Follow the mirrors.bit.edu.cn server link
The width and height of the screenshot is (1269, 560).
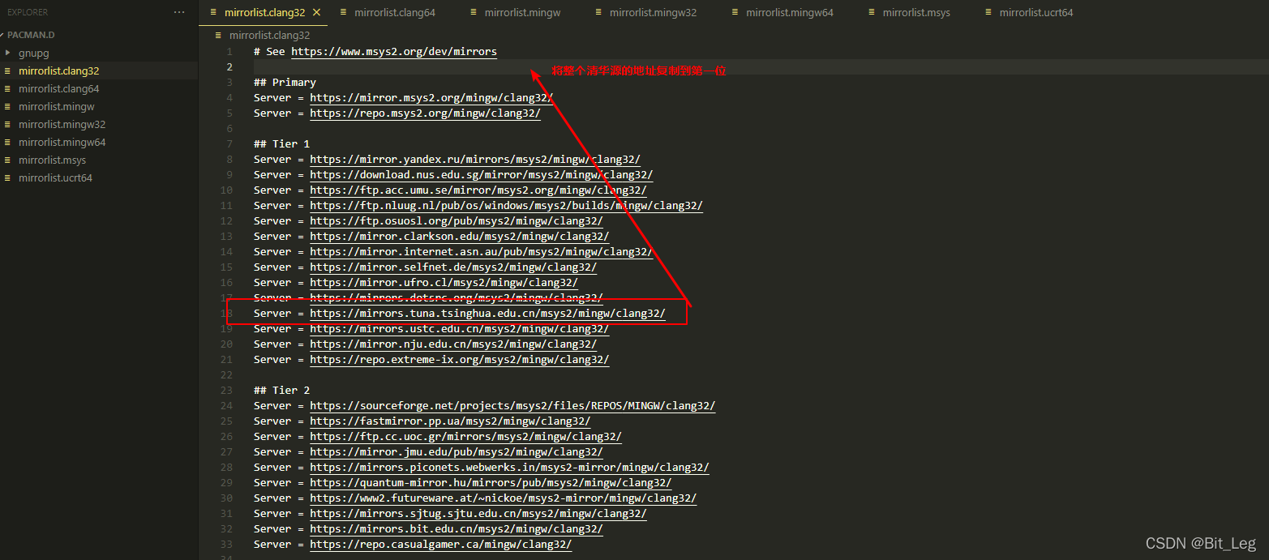click(457, 528)
